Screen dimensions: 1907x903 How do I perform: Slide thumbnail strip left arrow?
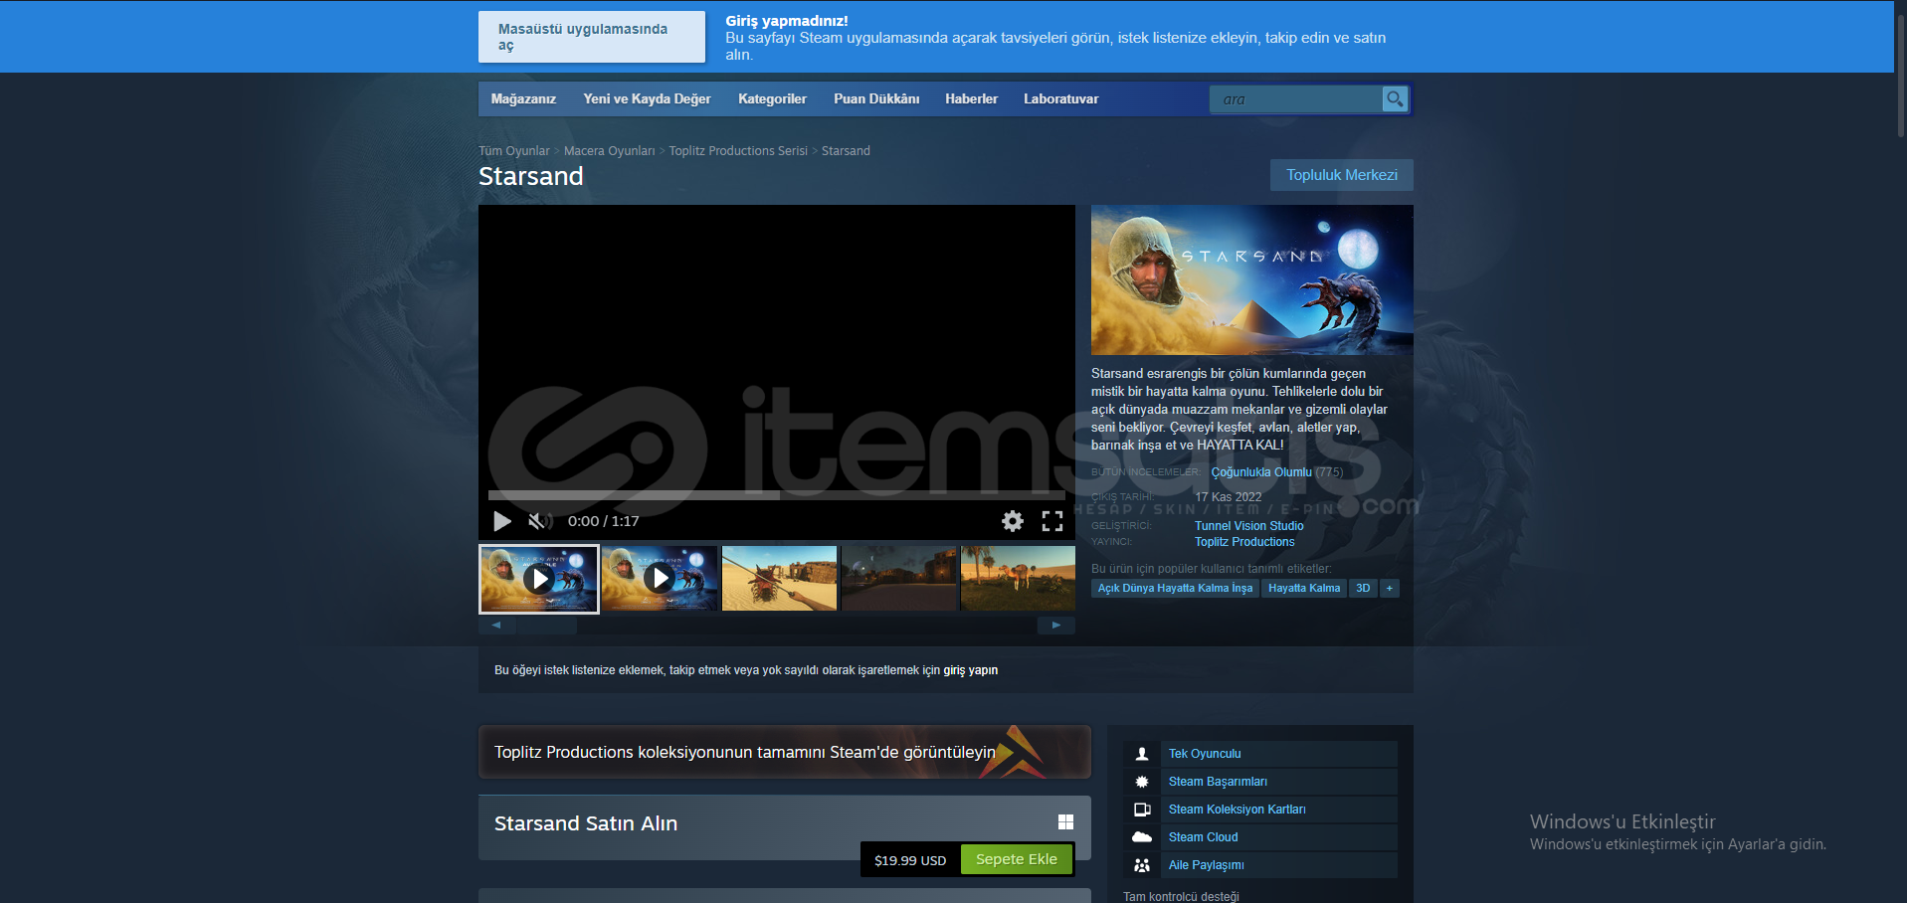496,626
